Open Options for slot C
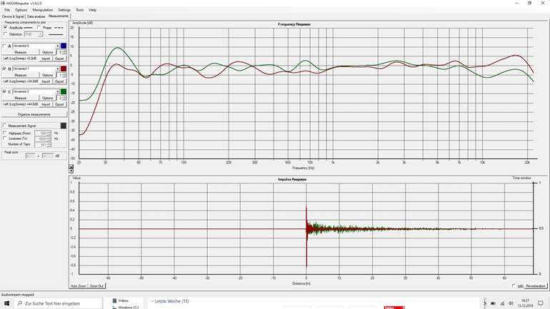The image size is (550, 309). tap(47, 98)
